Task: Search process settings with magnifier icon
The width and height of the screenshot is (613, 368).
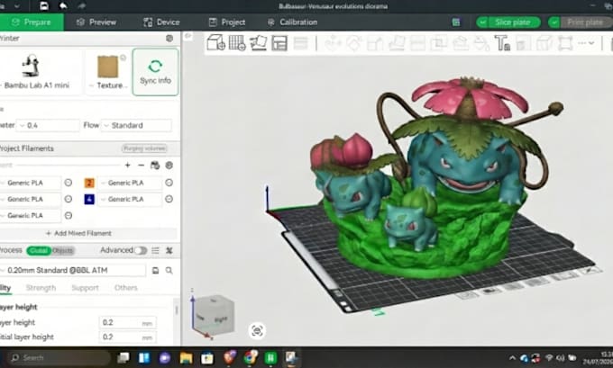Action: [169, 271]
